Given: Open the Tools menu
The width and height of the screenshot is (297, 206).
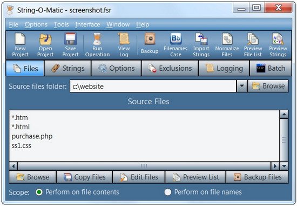Looking at the screenshot, I should [61, 24].
